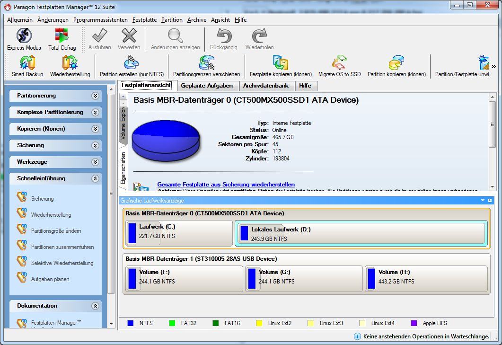Select the Volume (F:) partition

click(185, 279)
